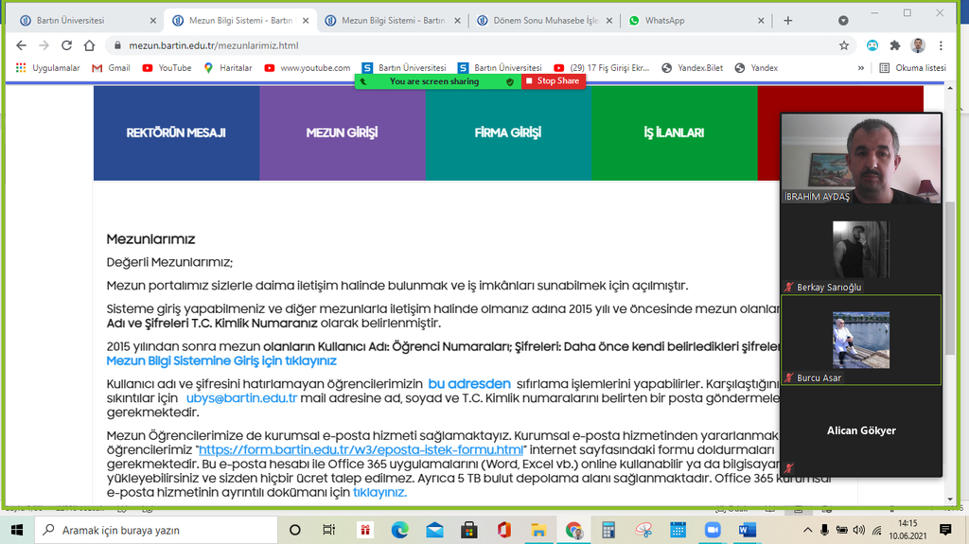Open the Yandex bookmark

(x=756, y=68)
